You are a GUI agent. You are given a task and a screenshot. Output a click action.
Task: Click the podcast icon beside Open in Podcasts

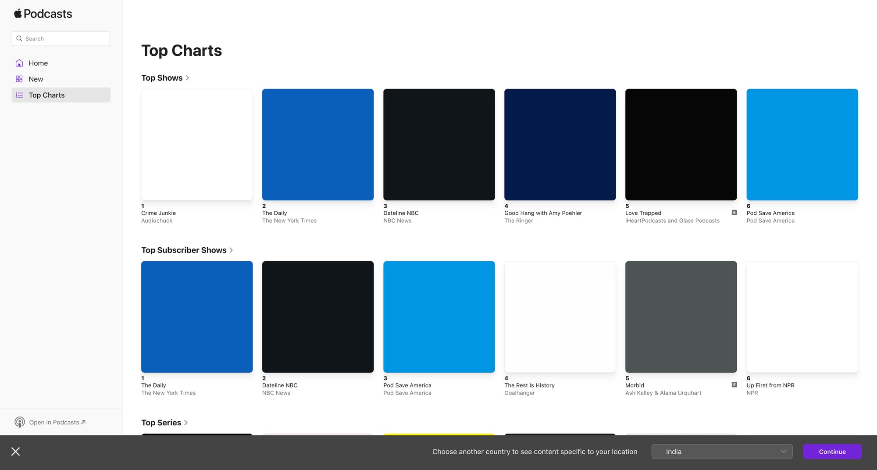[x=20, y=422]
